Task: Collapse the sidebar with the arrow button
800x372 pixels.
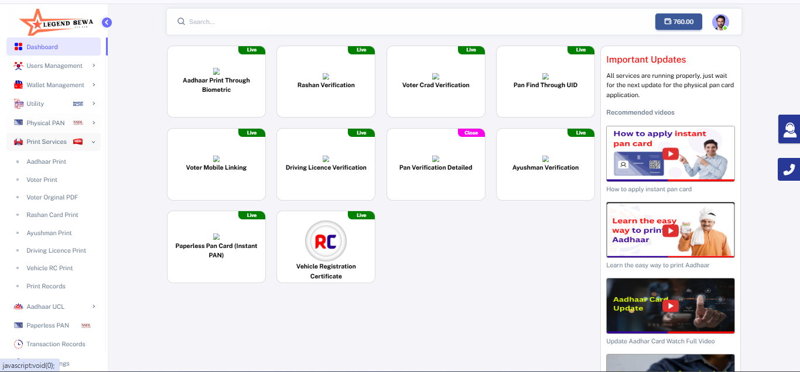Action: tap(107, 22)
